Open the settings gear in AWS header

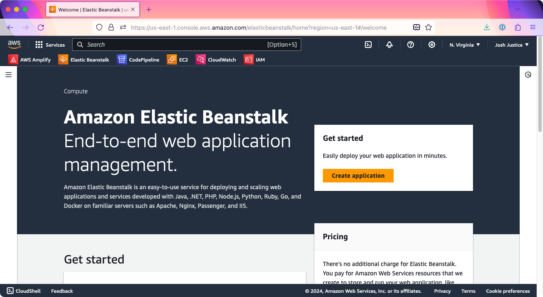[x=432, y=45]
